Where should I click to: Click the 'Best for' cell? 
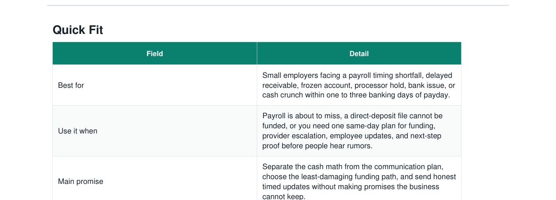(x=155, y=85)
